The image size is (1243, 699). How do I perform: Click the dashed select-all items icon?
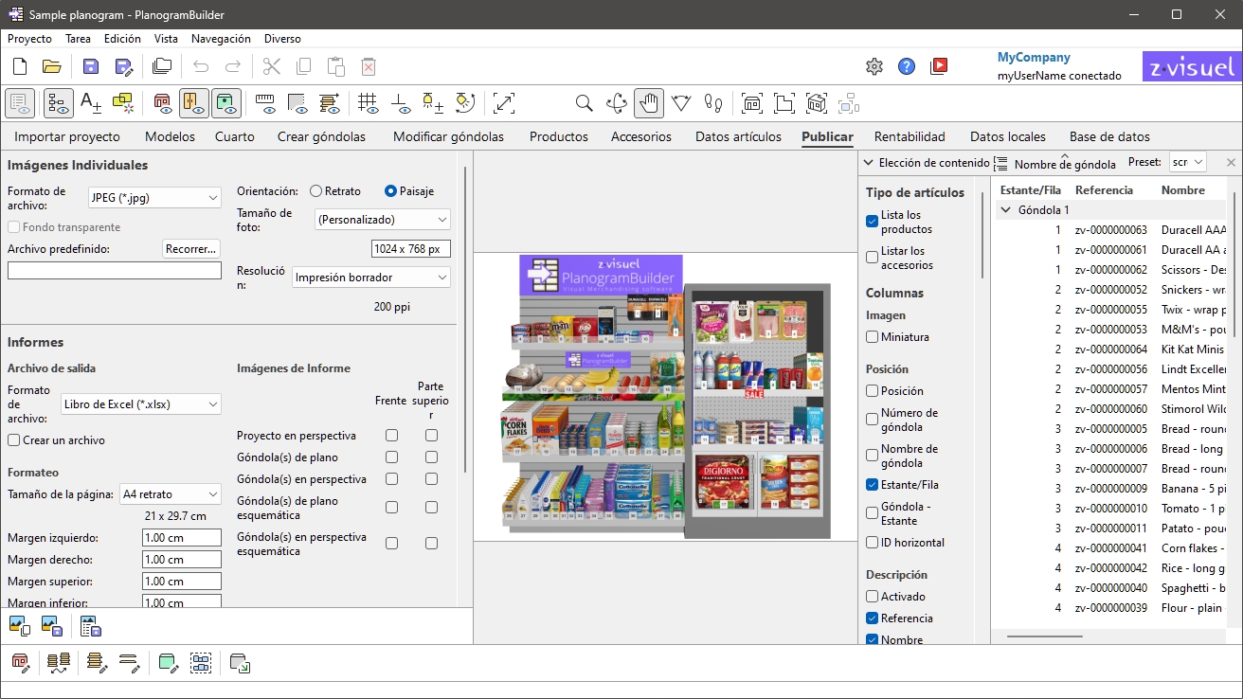201,662
